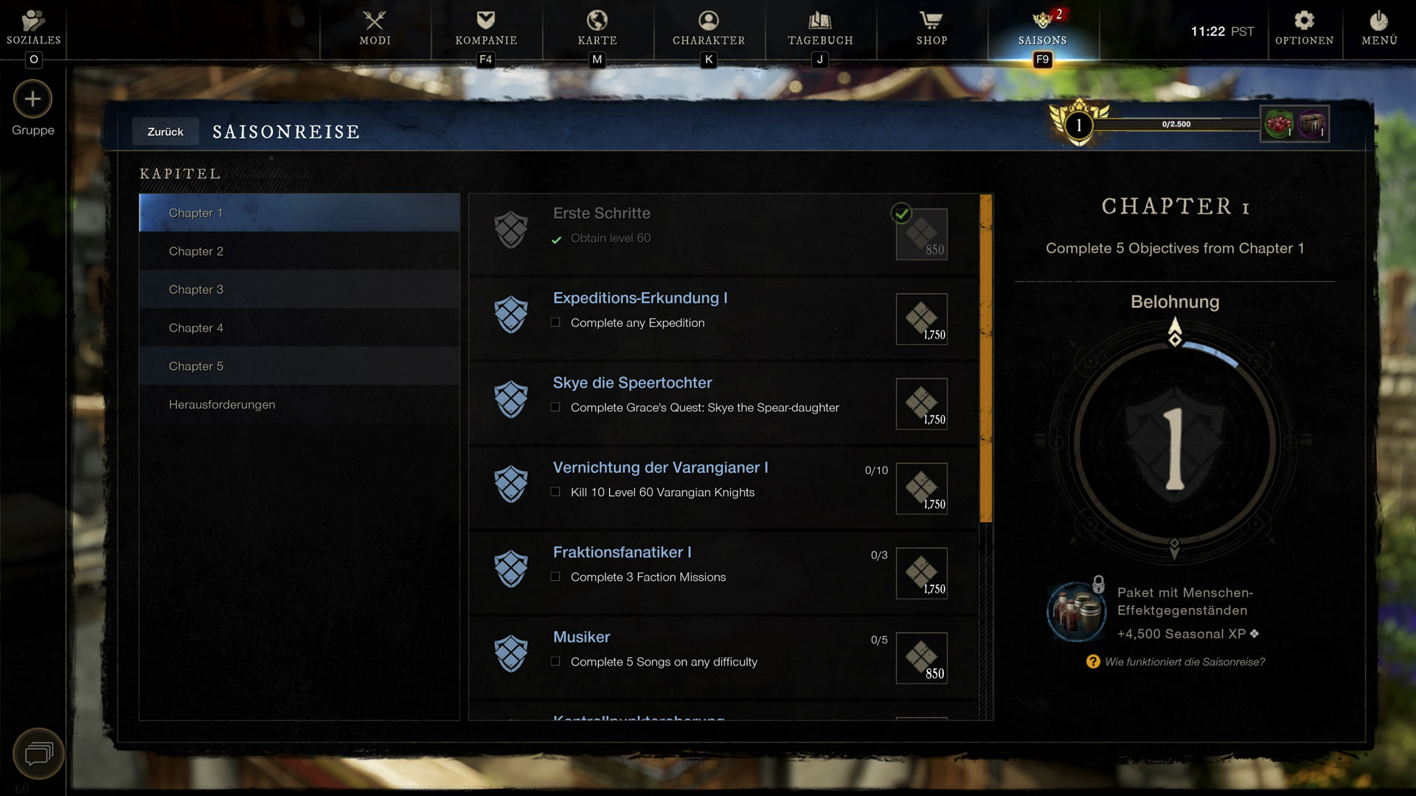Open the Optionen gear icon
1416x796 pixels.
coord(1304,20)
